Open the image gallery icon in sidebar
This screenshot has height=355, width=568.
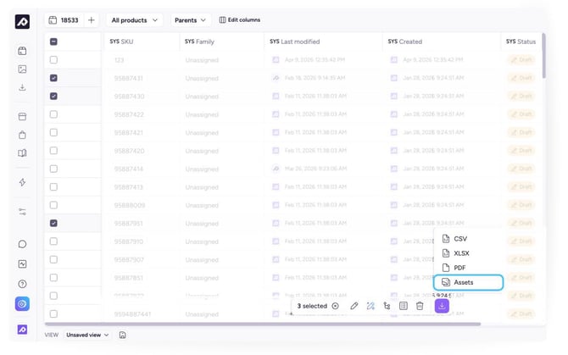[x=22, y=69]
